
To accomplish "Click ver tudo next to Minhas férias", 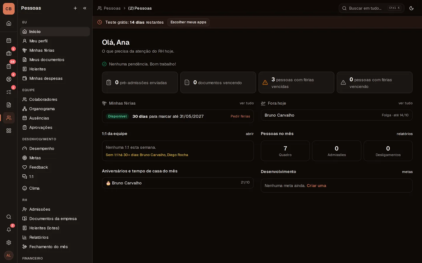I will pyautogui.click(x=247, y=103).
